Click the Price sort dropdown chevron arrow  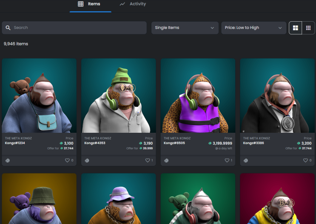(x=280, y=28)
